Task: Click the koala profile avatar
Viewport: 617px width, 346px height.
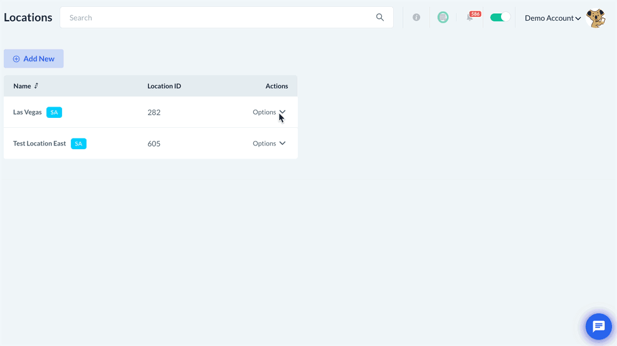Action: point(595,18)
